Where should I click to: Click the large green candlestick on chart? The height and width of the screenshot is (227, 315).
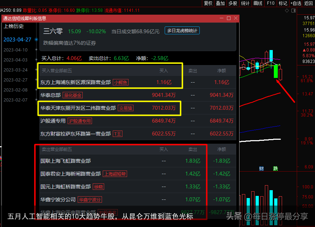[276, 71]
